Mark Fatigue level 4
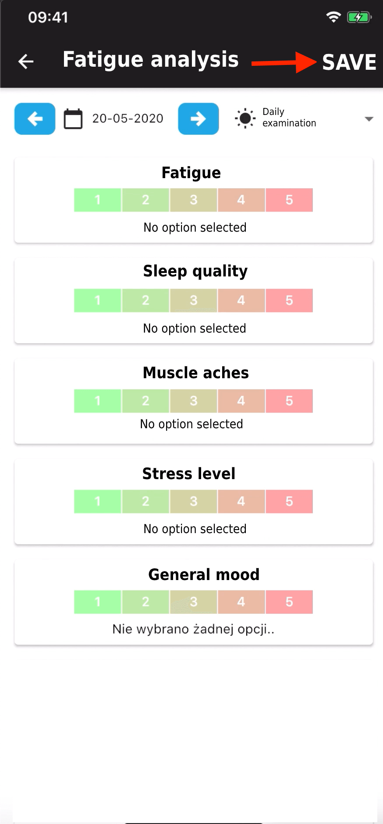 [x=241, y=200]
